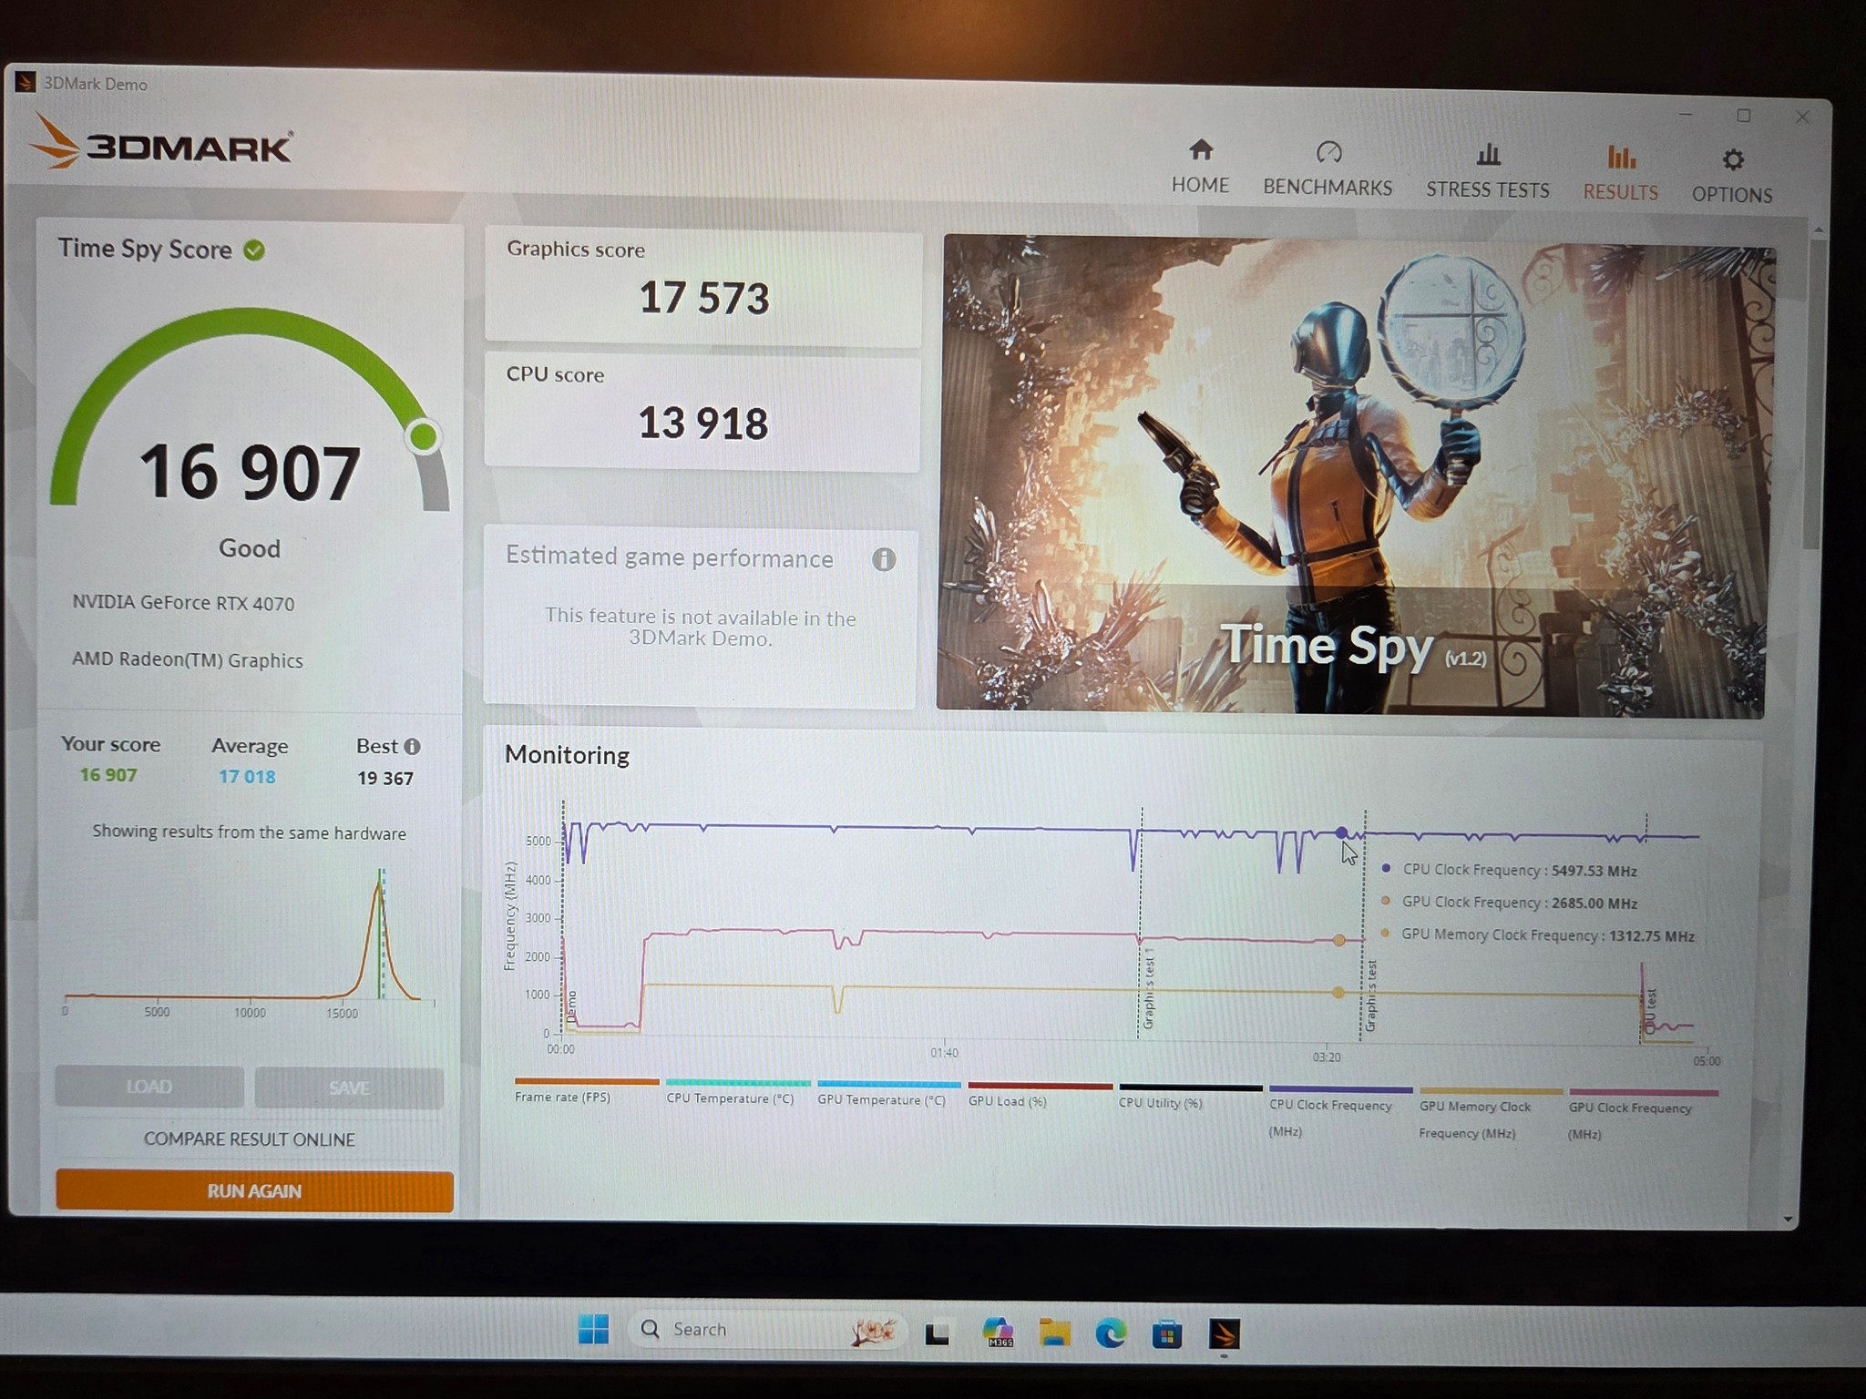Click the Average score 17 018
This screenshot has width=1866, height=1399.
pyautogui.click(x=247, y=777)
